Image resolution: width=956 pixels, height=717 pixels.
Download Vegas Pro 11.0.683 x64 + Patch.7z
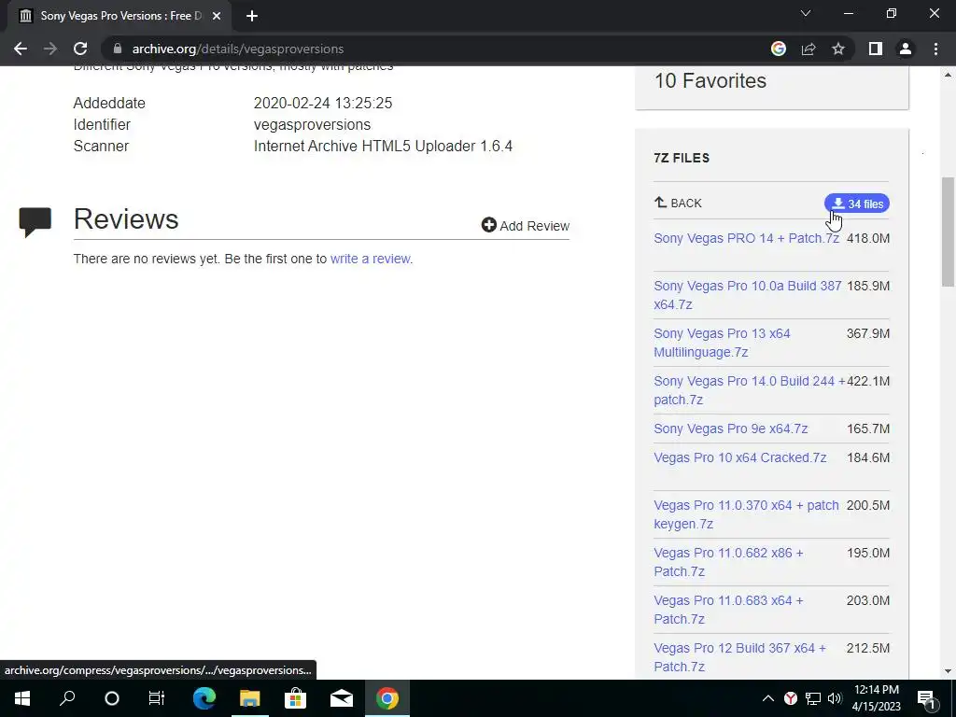pyautogui.click(x=728, y=610)
